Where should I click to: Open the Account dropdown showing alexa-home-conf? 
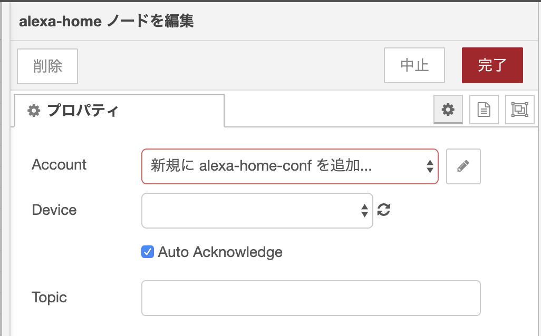[x=285, y=166]
